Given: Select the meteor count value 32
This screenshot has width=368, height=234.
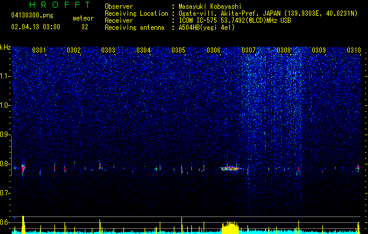Looking at the screenshot, I should [85, 27].
